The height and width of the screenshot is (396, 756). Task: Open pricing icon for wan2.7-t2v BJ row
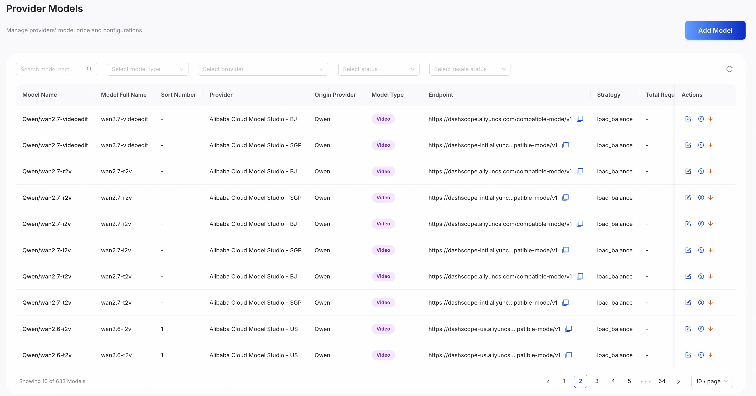(x=701, y=276)
